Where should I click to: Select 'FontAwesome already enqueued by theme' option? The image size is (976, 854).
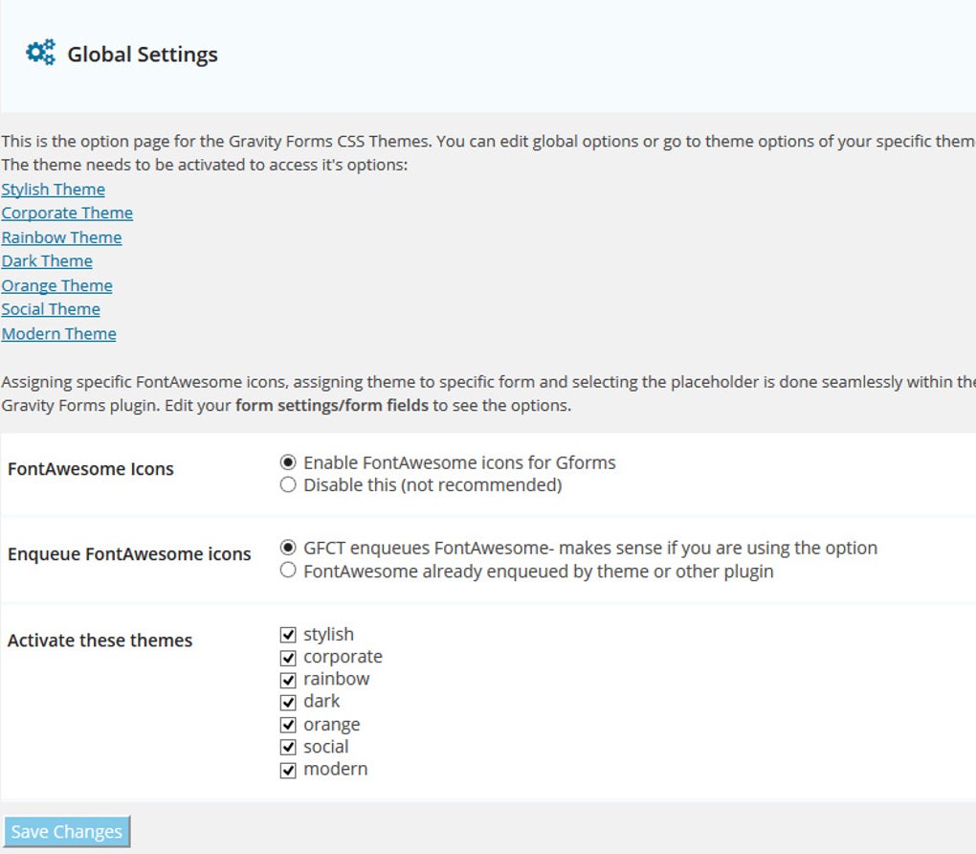pos(288,571)
